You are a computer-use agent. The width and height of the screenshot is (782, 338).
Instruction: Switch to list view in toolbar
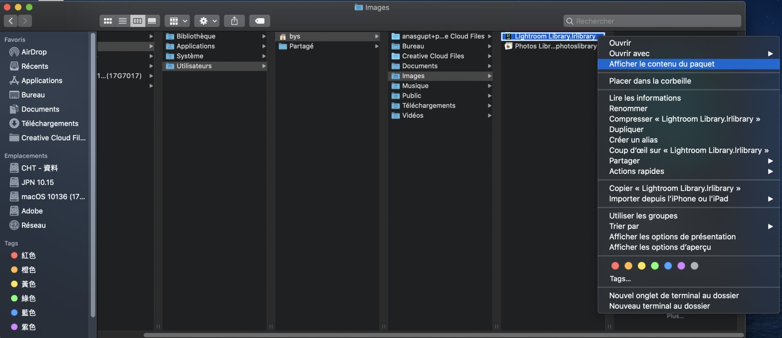tap(123, 21)
